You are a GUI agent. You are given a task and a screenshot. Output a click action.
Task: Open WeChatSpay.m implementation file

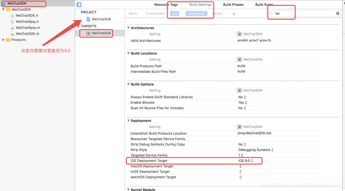[28, 28]
